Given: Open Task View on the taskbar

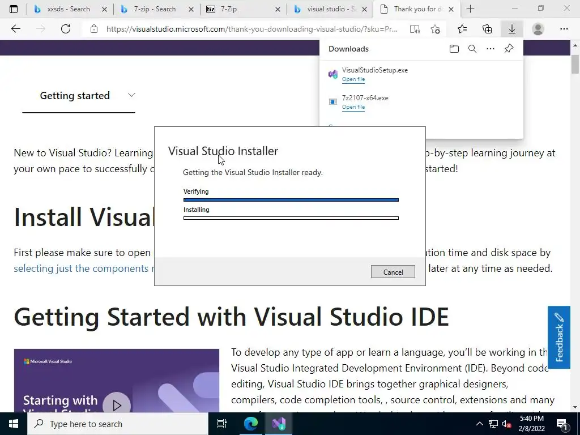Looking at the screenshot, I should point(221,424).
